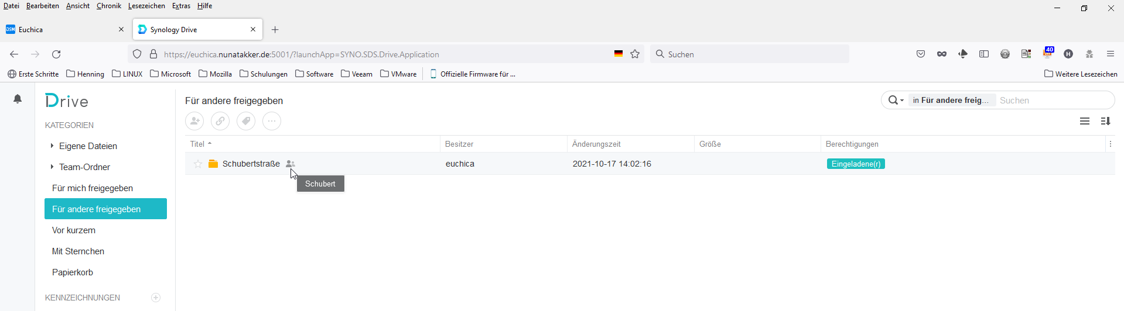Click the Eingeladene(r) permission badge
Screen dimensions: 1124x311
pos(856,164)
